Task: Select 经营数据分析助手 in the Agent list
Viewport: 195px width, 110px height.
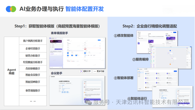Action: click(33, 62)
